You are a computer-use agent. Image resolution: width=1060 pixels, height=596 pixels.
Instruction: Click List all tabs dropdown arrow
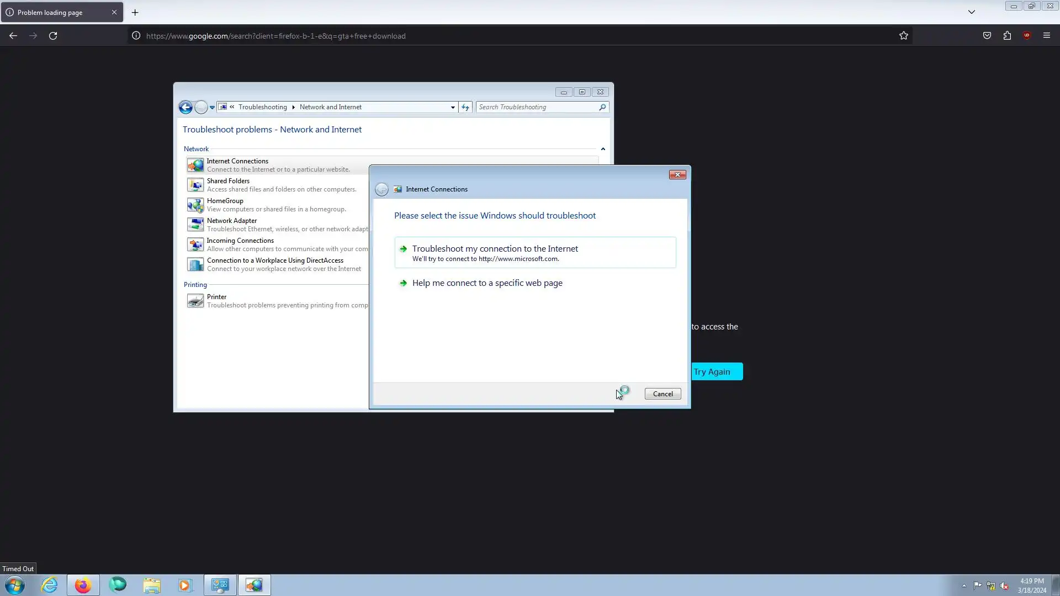click(971, 12)
